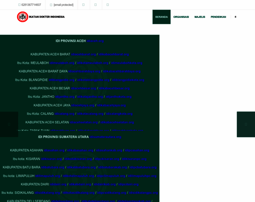The height and width of the screenshot is (202, 255).
Task: Click phone number 6281367714607 in the top bar
Action: pyautogui.click(x=31, y=5)
